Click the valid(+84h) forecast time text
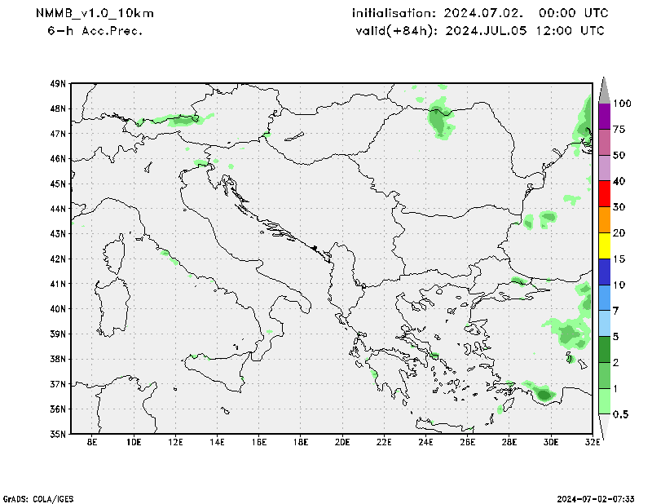The image size is (652, 504). click(480, 31)
